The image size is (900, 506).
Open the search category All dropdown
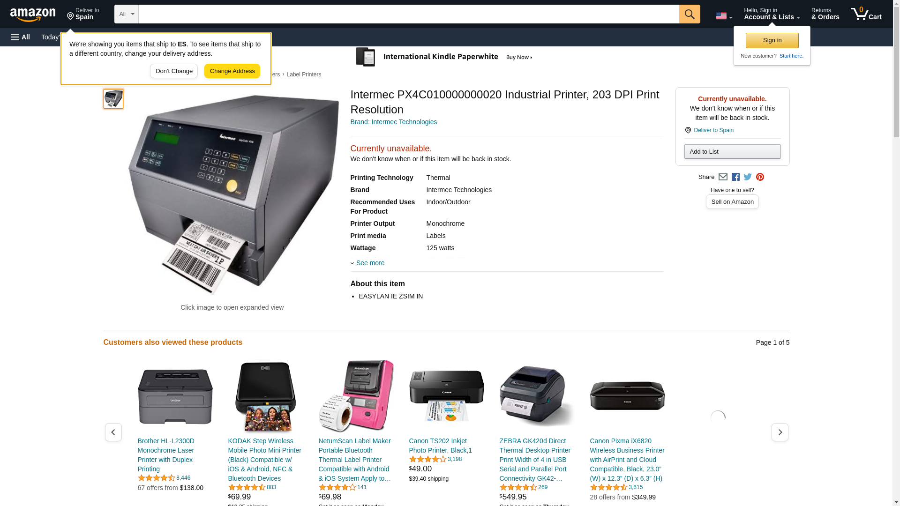127,14
